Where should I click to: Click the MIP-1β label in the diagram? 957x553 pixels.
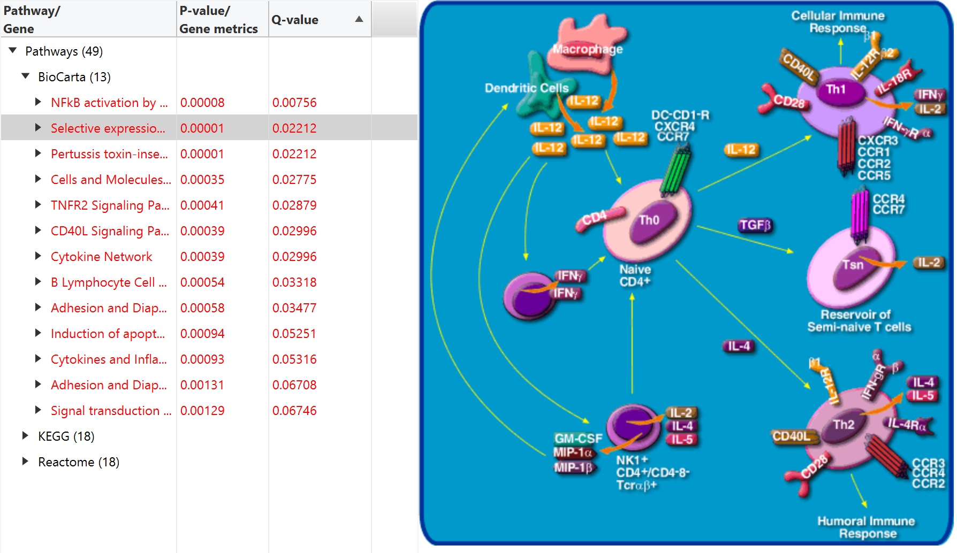click(x=574, y=468)
